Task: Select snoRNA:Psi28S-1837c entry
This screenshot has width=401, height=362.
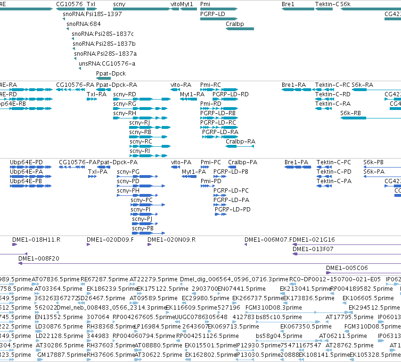Action: tap(103, 34)
